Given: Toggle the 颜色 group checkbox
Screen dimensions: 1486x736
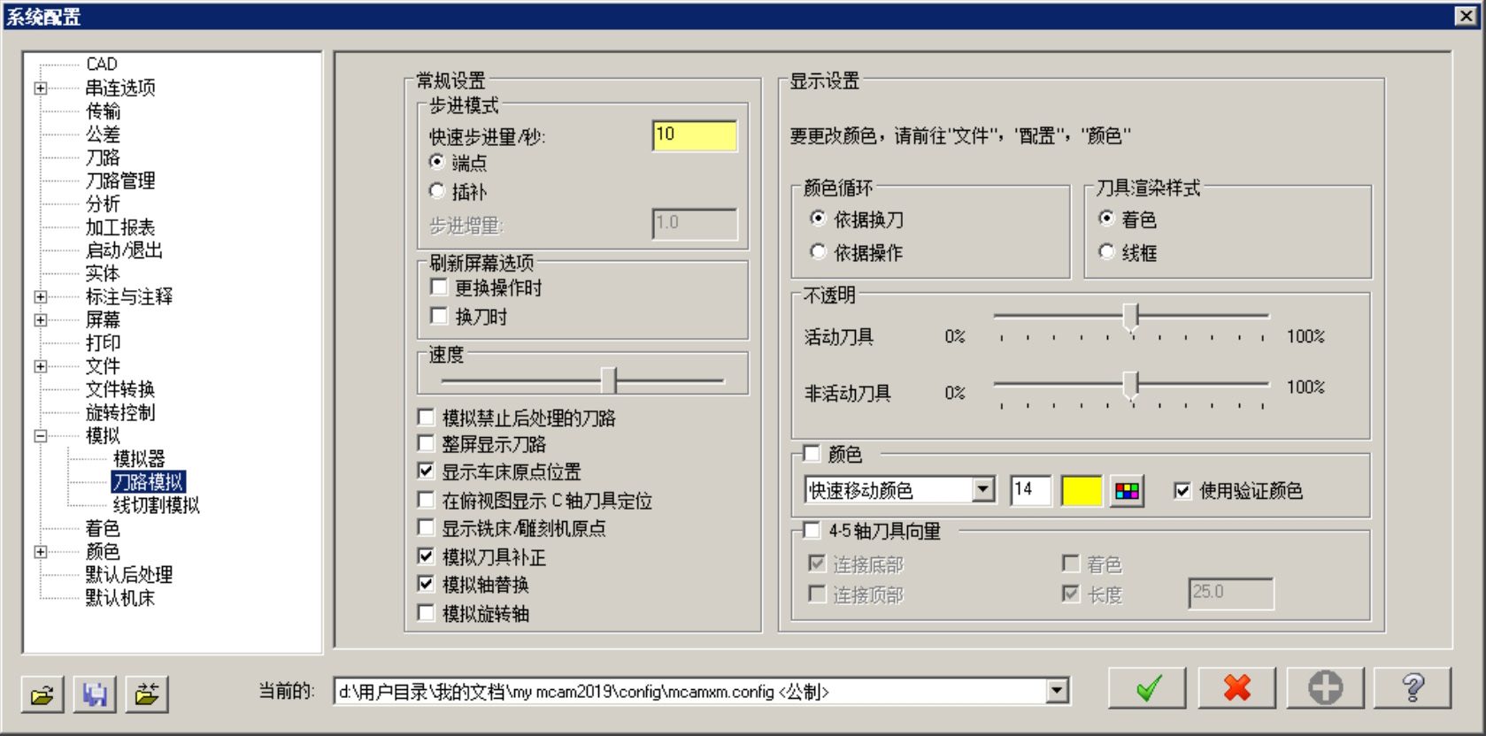Looking at the screenshot, I should 811,454.
